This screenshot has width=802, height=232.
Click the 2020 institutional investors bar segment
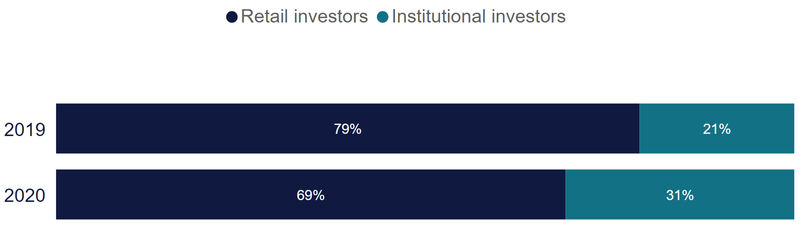point(680,194)
